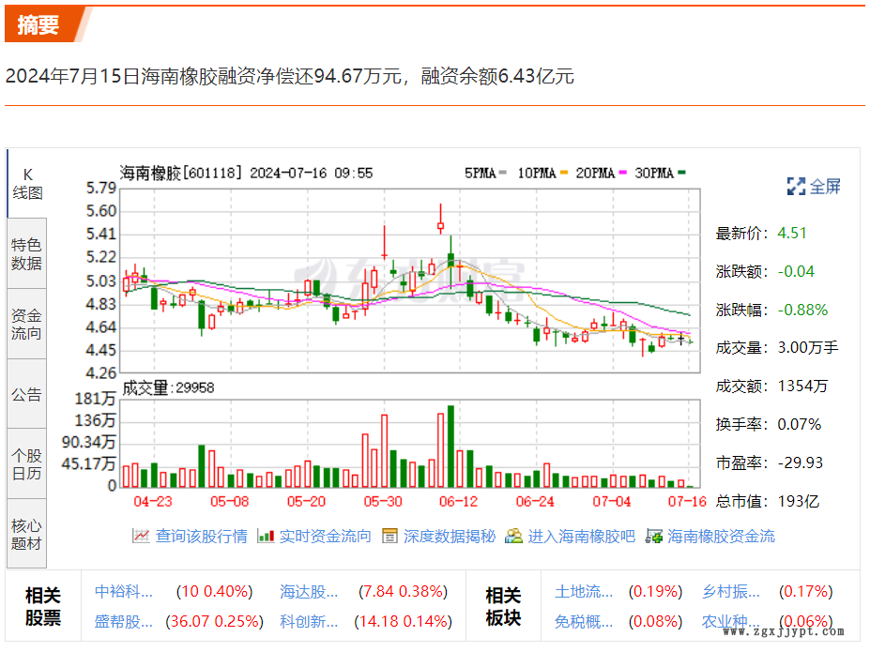Switch to the 特色数据 tab
Viewport: 870px width, 652px height.
26,253
